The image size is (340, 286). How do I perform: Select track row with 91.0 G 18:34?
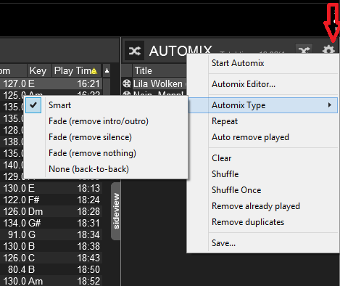click(x=51, y=234)
